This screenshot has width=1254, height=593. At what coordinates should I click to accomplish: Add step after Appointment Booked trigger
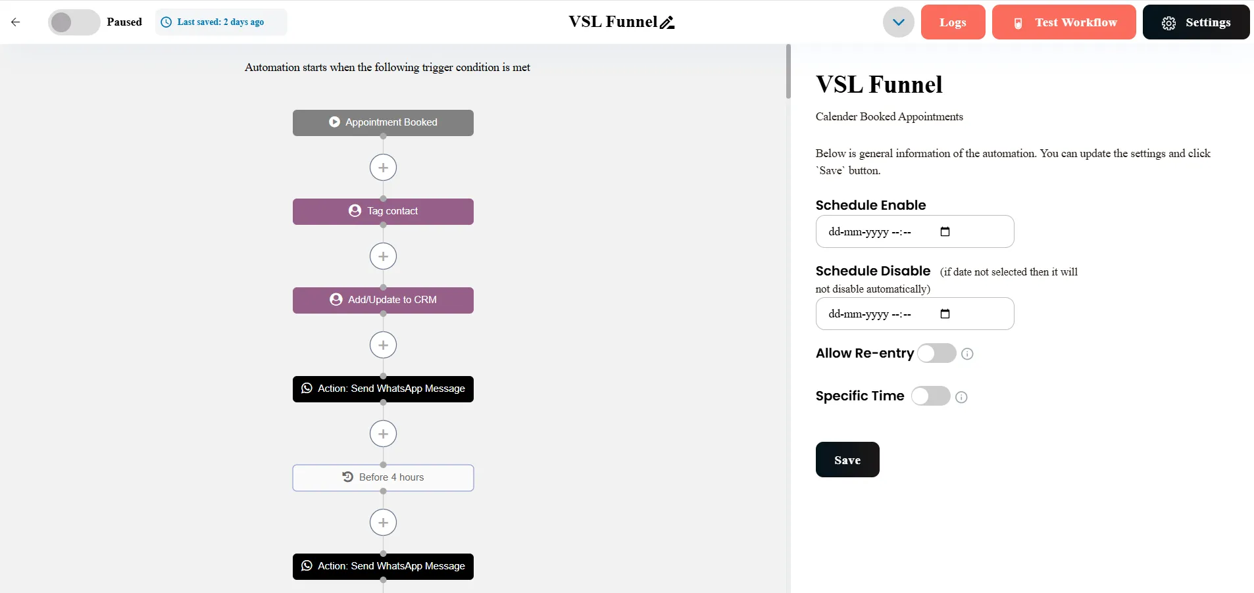pos(383,168)
